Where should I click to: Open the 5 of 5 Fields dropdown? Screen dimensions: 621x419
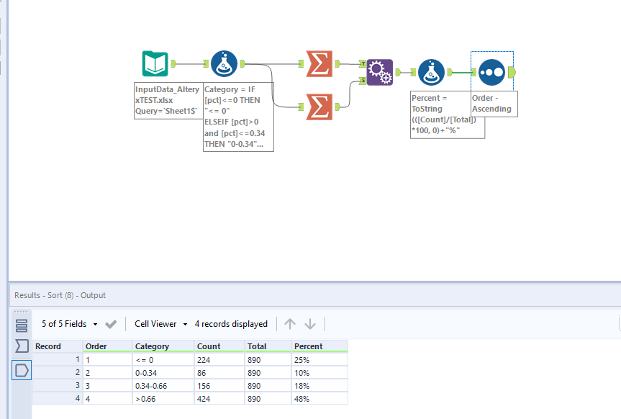[69, 324]
